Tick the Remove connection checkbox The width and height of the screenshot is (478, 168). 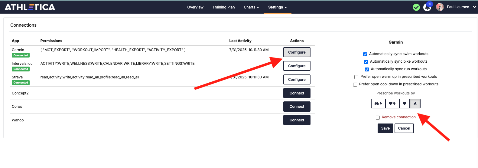[378, 117]
